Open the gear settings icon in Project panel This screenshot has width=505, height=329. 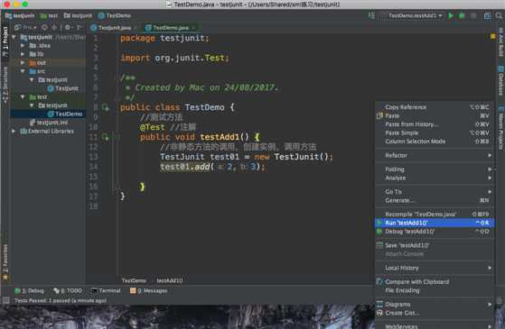pos(68,27)
